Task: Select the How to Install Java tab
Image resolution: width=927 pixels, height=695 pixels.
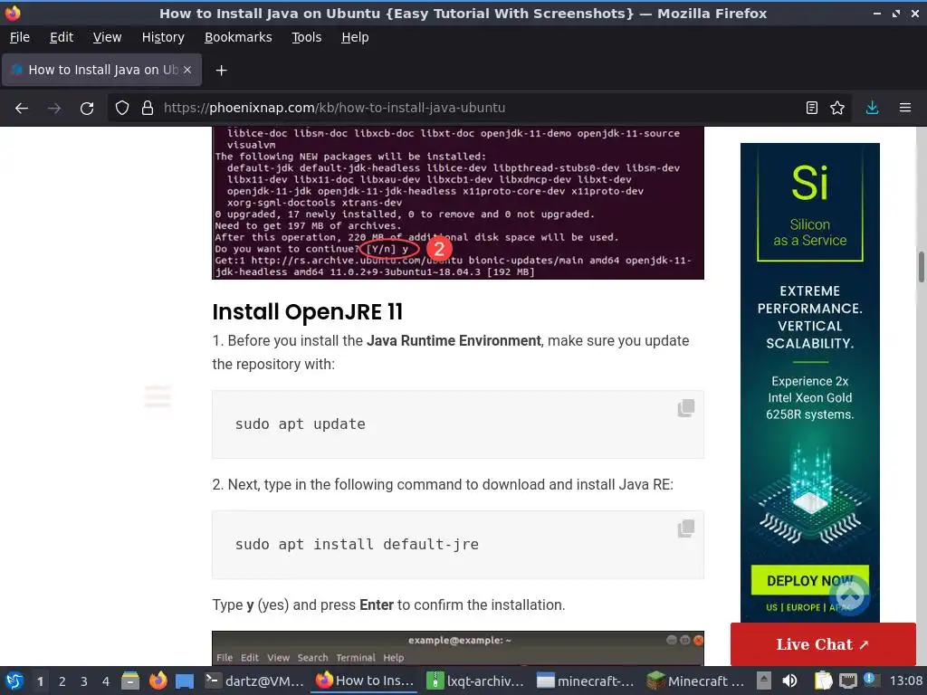Action: [x=101, y=70]
